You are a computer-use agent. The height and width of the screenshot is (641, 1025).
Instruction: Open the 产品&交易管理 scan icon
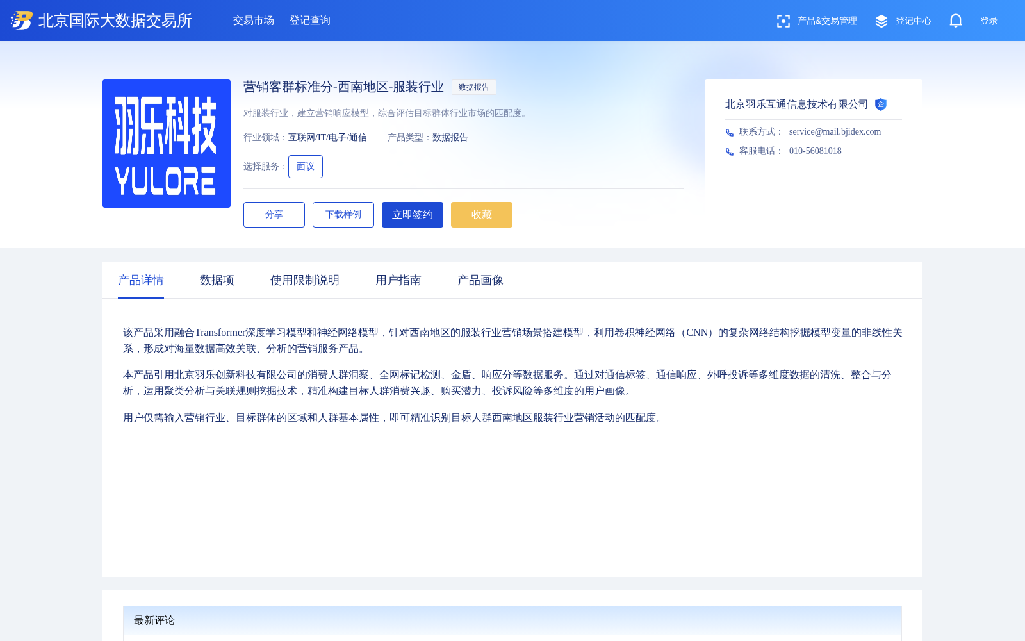tap(783, 21)
